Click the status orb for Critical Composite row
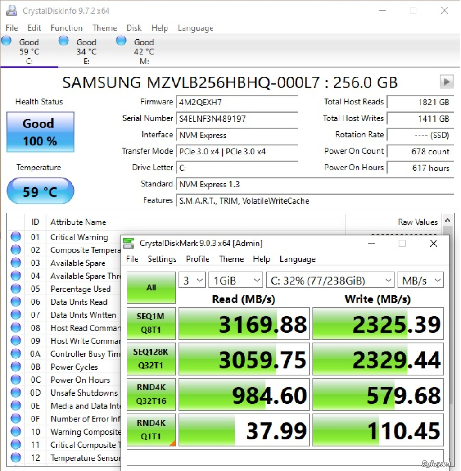Screen dimensions: 461x471 (x=16, y=444)
